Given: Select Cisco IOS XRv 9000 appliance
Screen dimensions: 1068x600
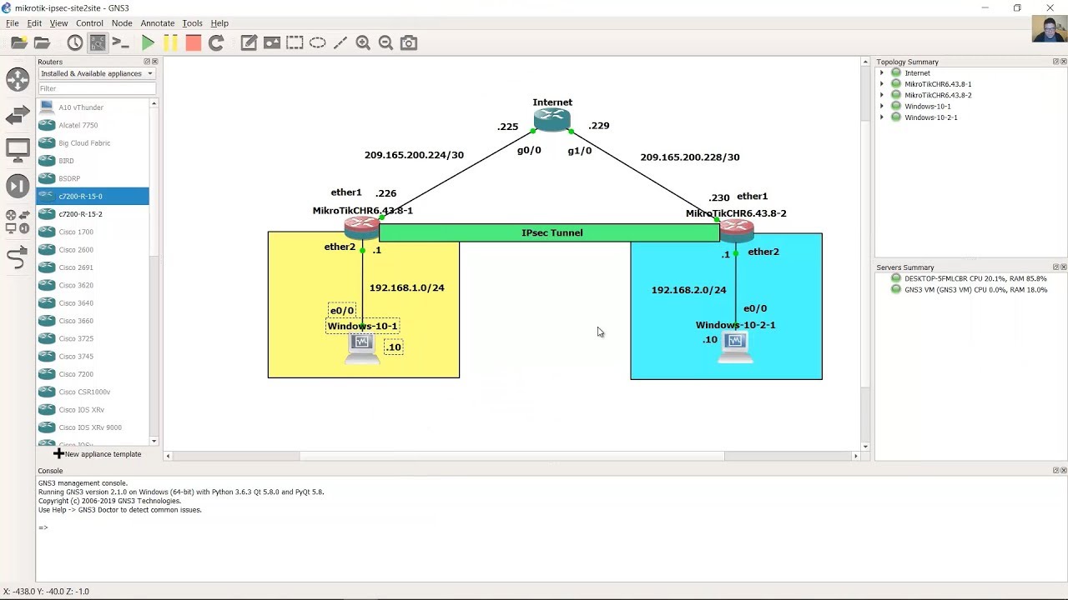Looking at the screenshot, I should tap(93, 427).
